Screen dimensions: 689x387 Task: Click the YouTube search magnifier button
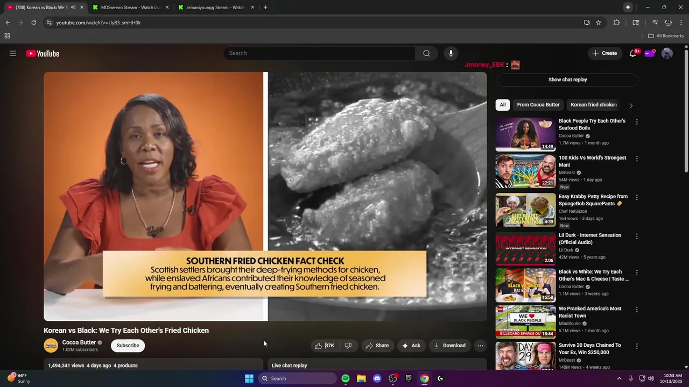pos(426,53)
